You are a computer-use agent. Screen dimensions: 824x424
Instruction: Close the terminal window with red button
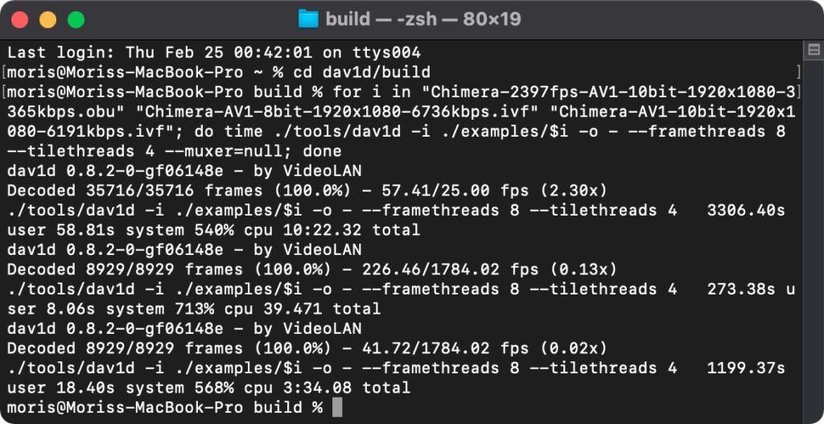click(x=20, y=20)
